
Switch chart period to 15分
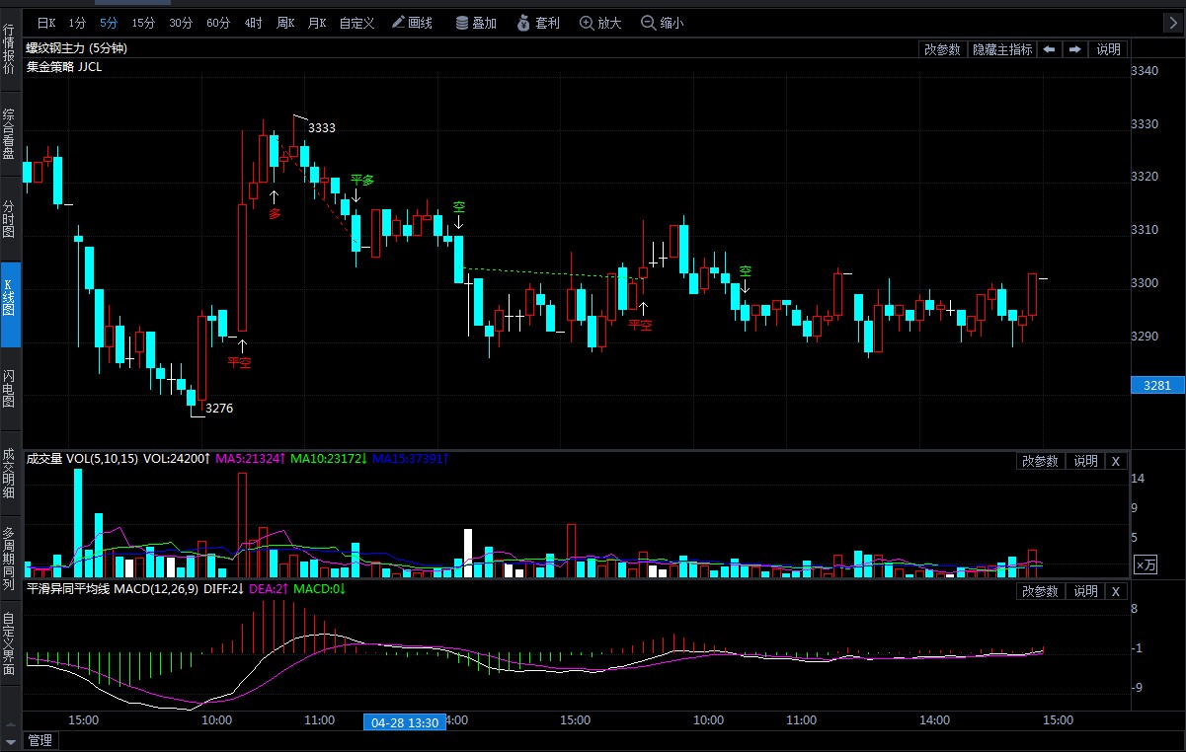coord(143,23)
